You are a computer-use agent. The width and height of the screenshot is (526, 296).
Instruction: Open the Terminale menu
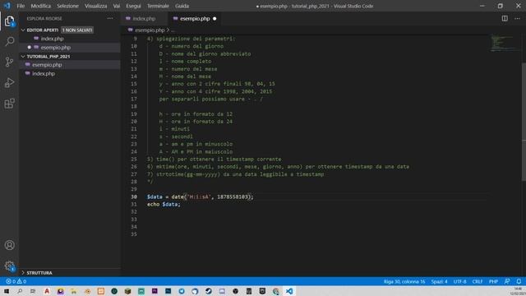pyautogui.click(x=158, y=6)
